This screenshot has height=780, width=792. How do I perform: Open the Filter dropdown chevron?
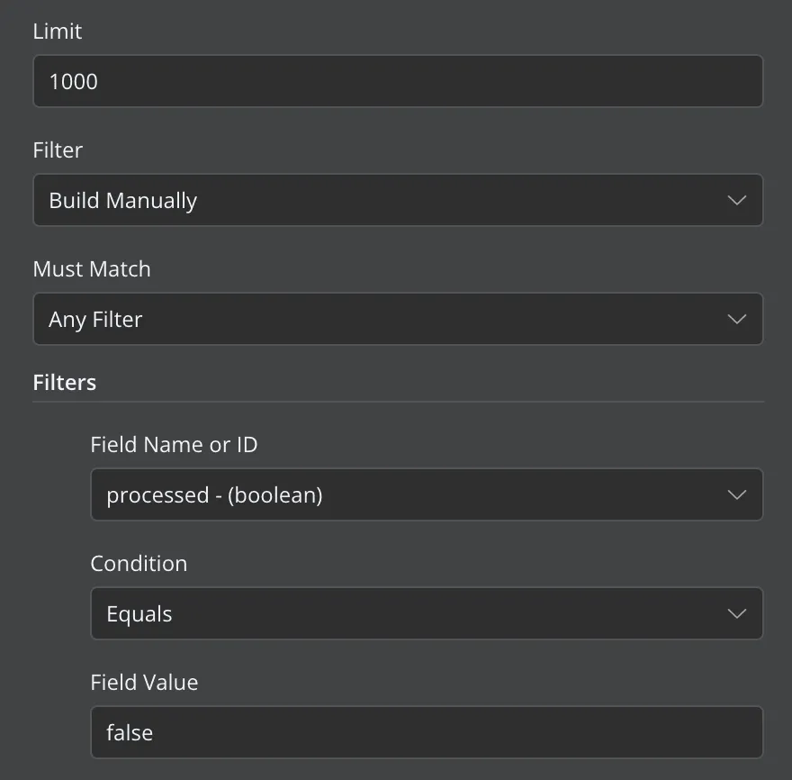(x=736, y=200)
